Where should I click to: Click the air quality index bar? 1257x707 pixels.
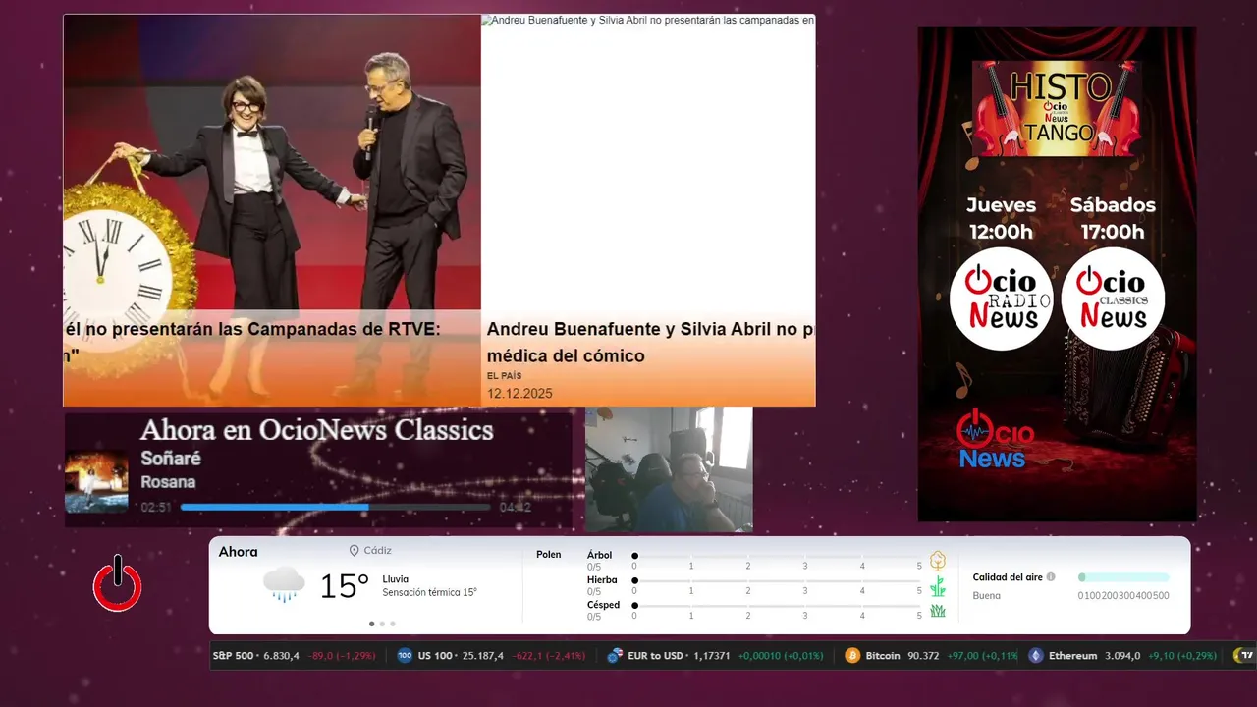point(1123,577)
